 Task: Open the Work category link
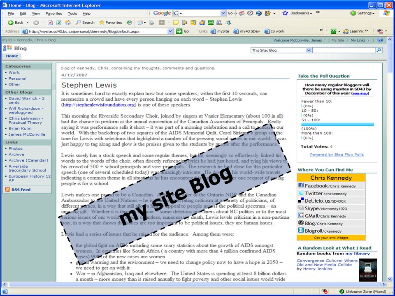[14, 72]
